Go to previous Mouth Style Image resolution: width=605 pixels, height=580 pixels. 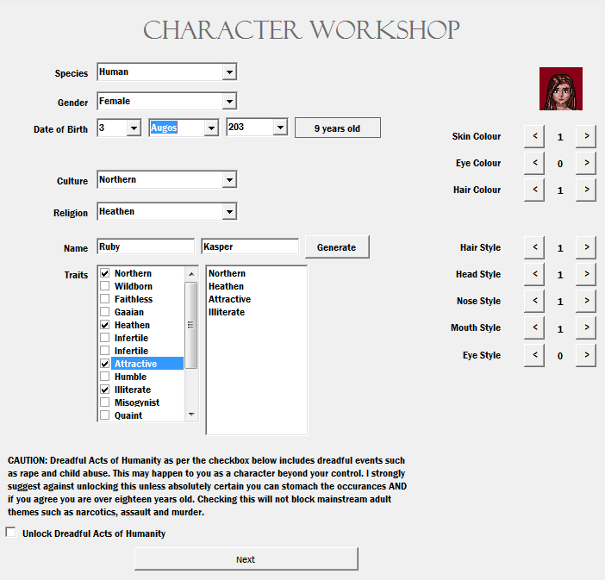tap(534, 327)
